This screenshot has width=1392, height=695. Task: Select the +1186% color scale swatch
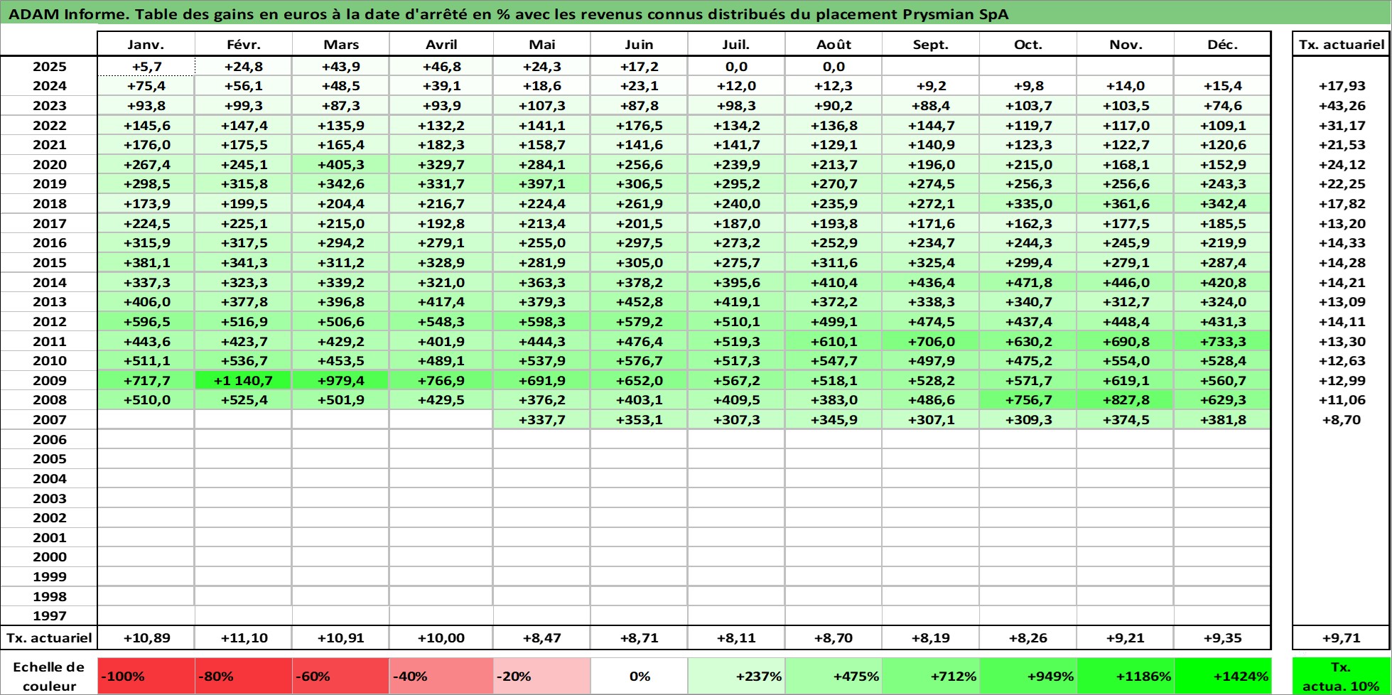coord(1126,676)
